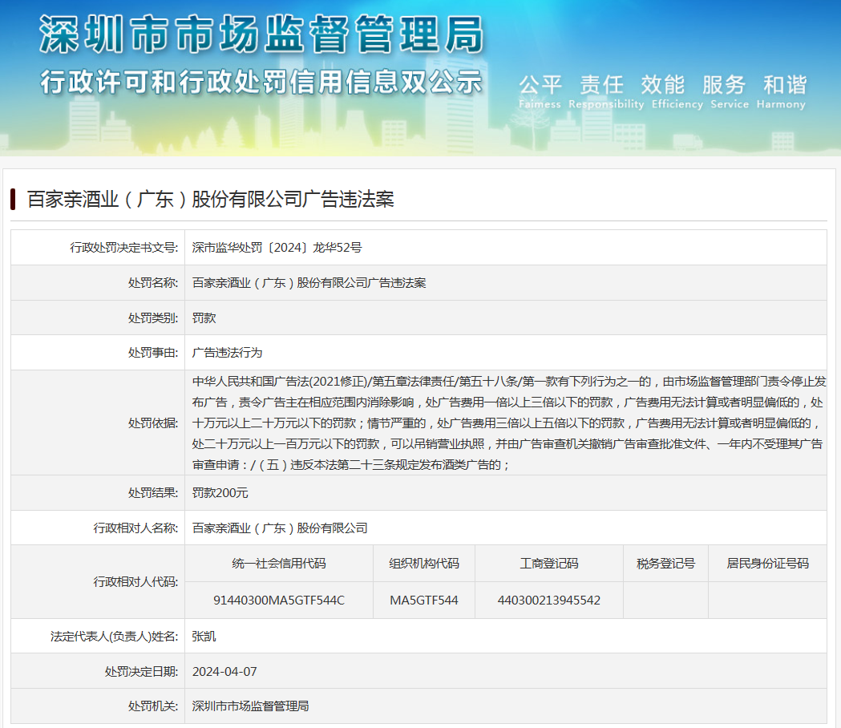Select the 广告违法行为 value

click(228, 353)
